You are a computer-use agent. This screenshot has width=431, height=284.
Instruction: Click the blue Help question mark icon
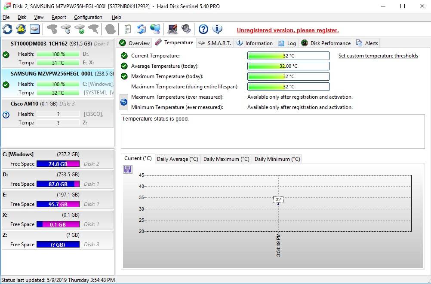(x=203, y=29)
